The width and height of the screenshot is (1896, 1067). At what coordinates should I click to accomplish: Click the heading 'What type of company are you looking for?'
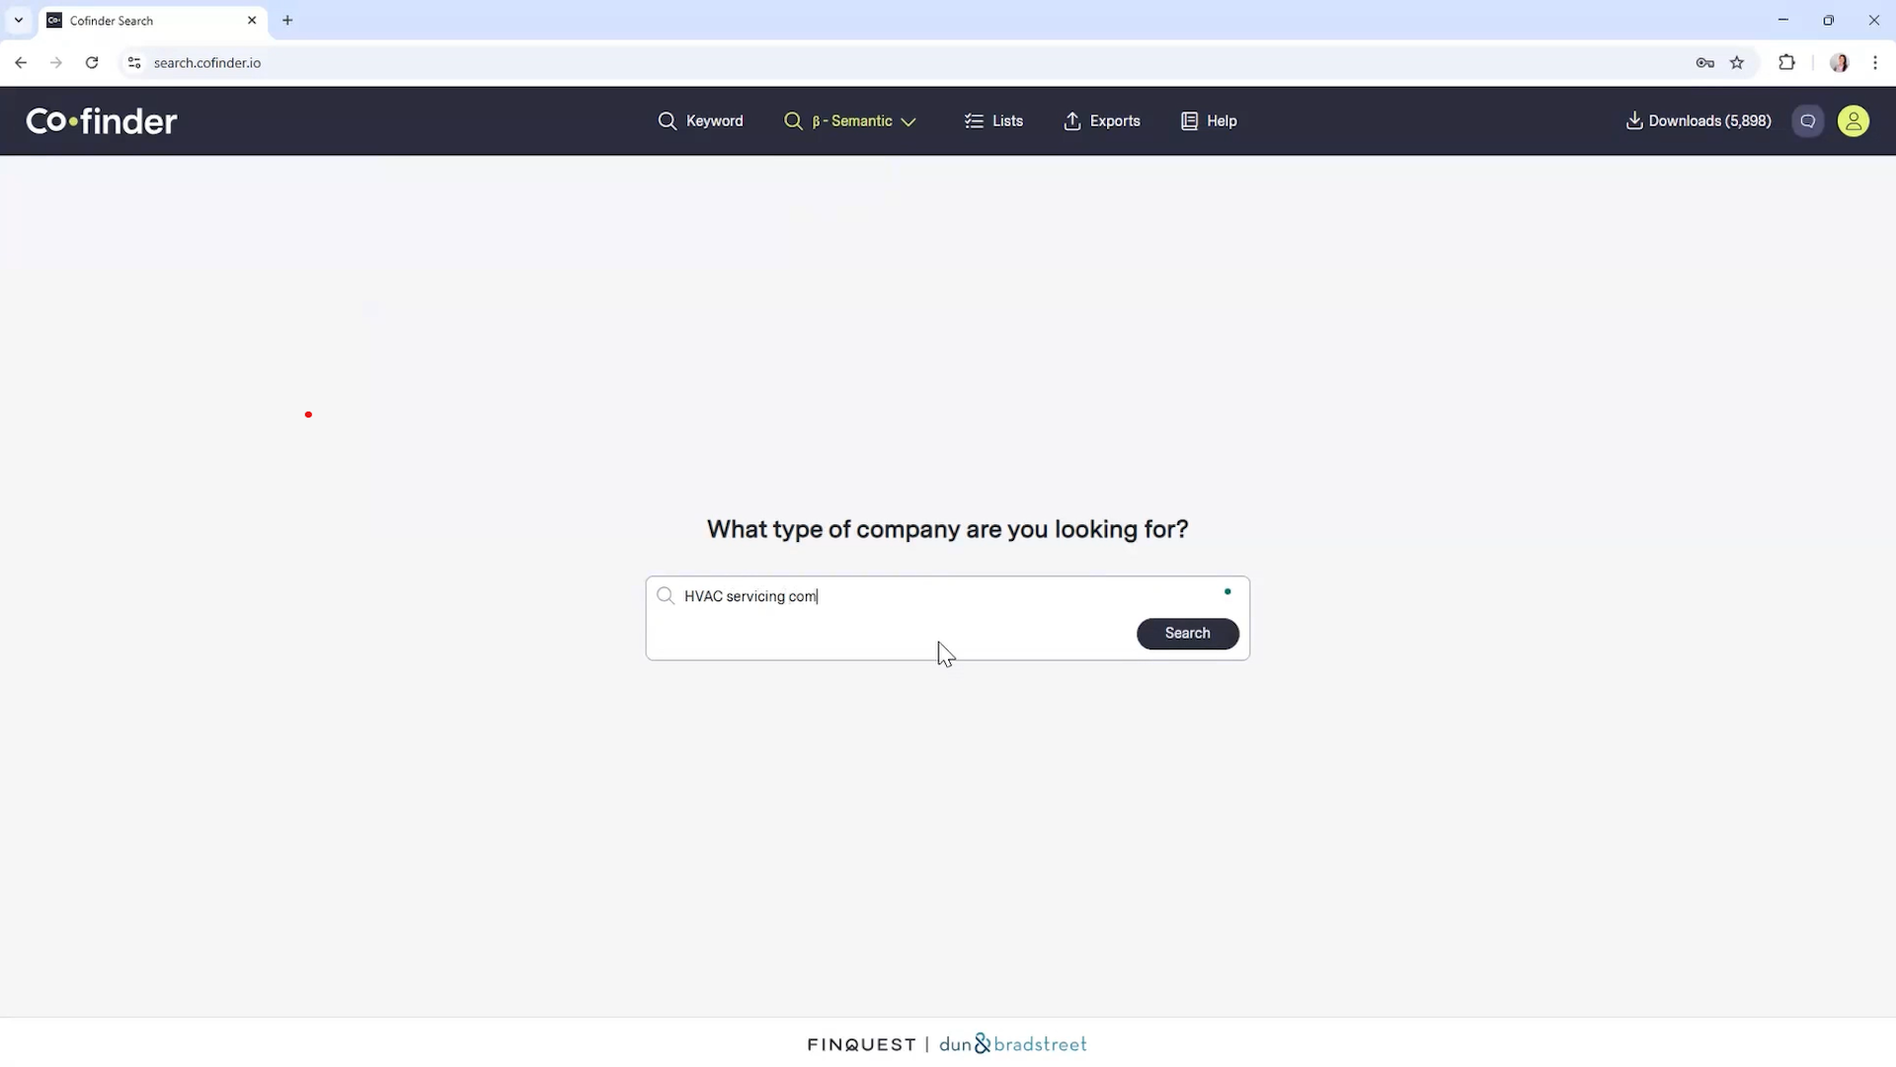tap(947, 529)
